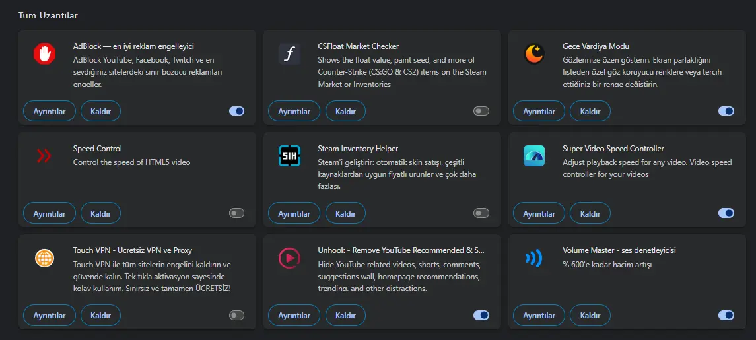Screen dimensions: 756x340
Task: Click the 'AdBlock — en iyi reklam engelleyici' title
Action: point(133,46)
